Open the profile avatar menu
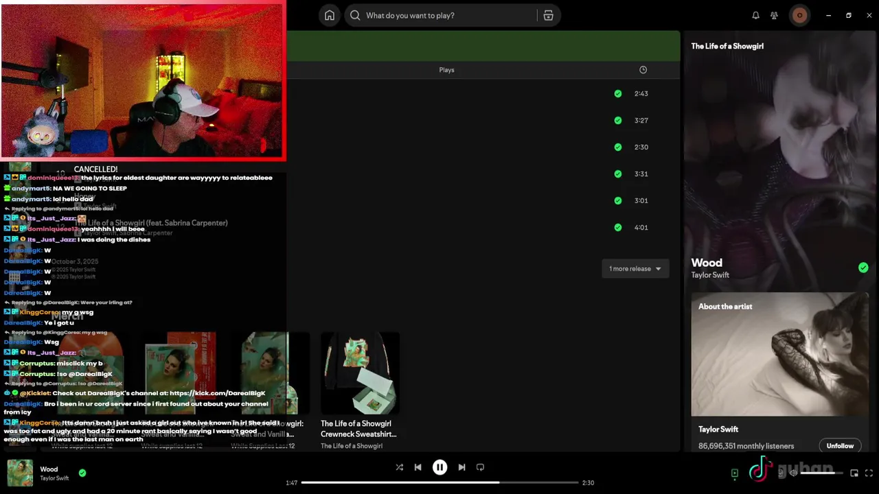This screenshot has height=494, width=879. coord(799,15)
